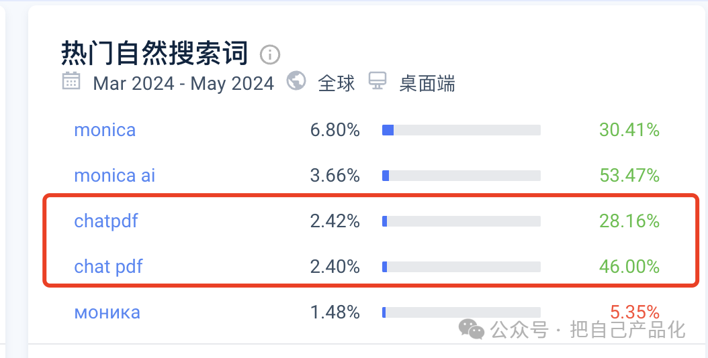708x358 pixels.
Task: Click the WeChat logo in watermark
Action: tap(471, 329)
